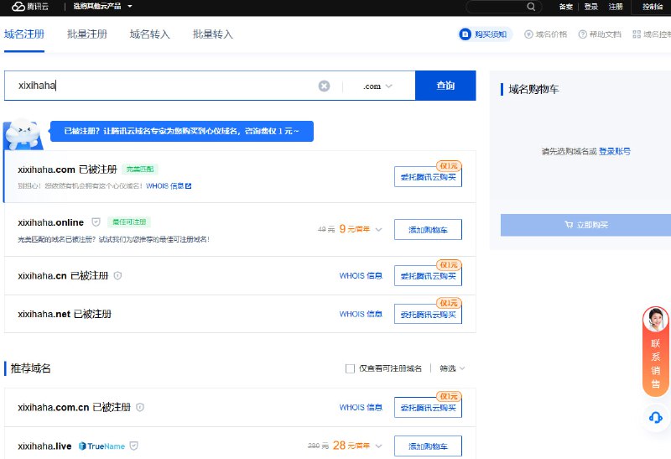
Task: Toggle the 仅查看可注册域名 checkbox
Action: (350, 368)
